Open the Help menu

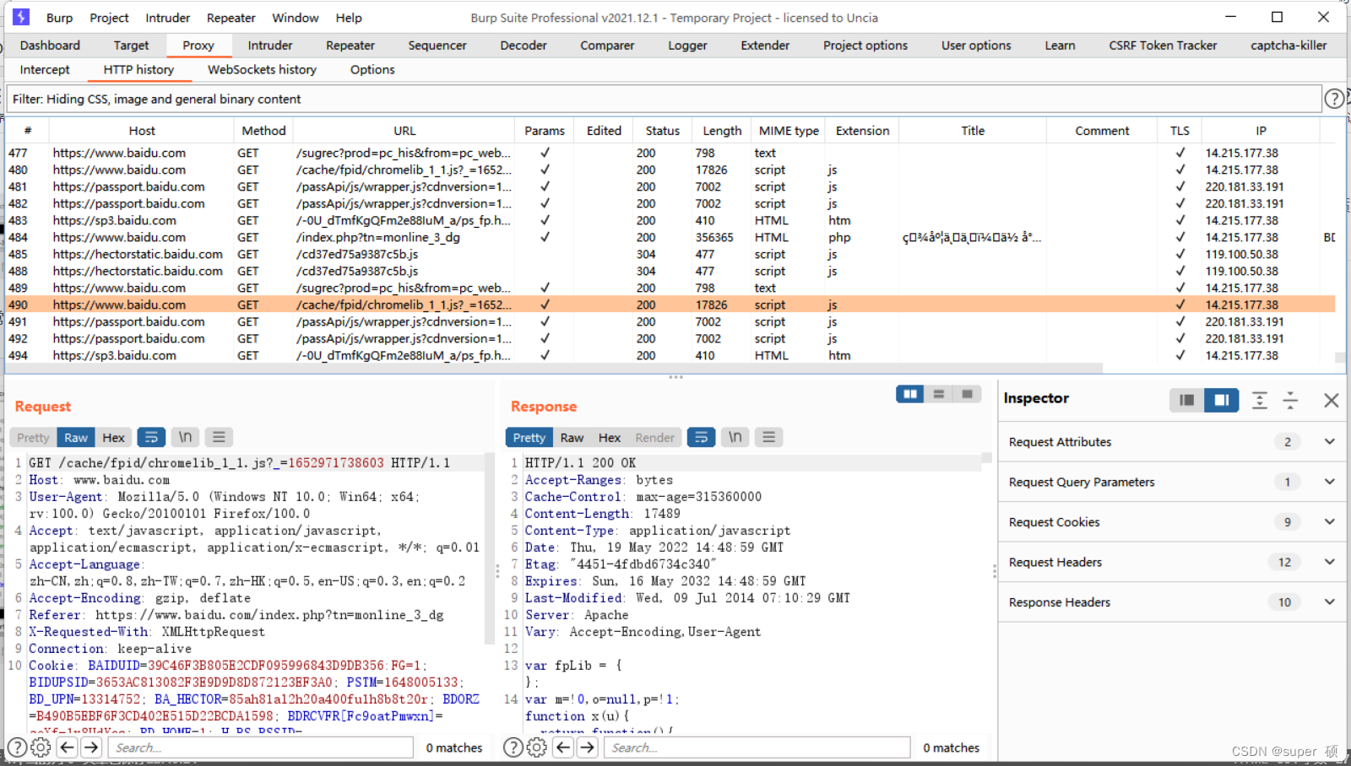tap(349, 18)
